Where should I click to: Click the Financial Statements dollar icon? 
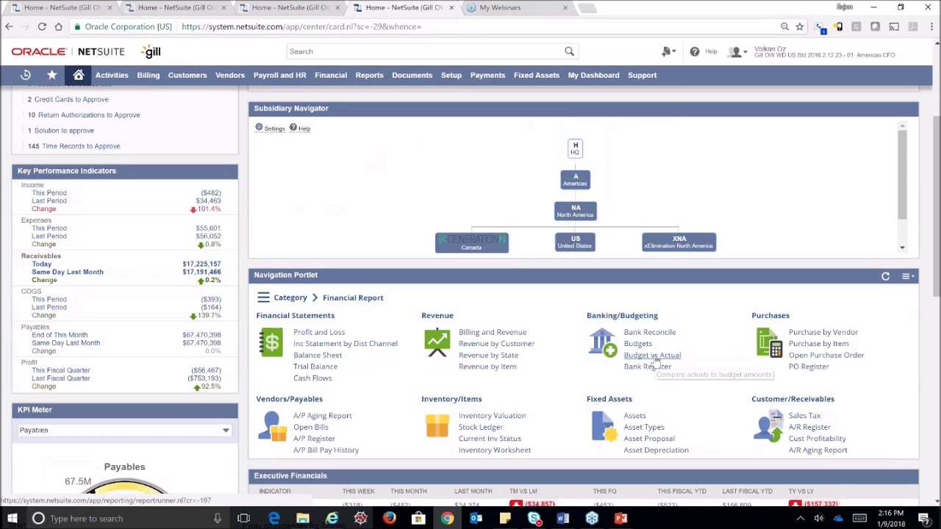coord(271,343)
